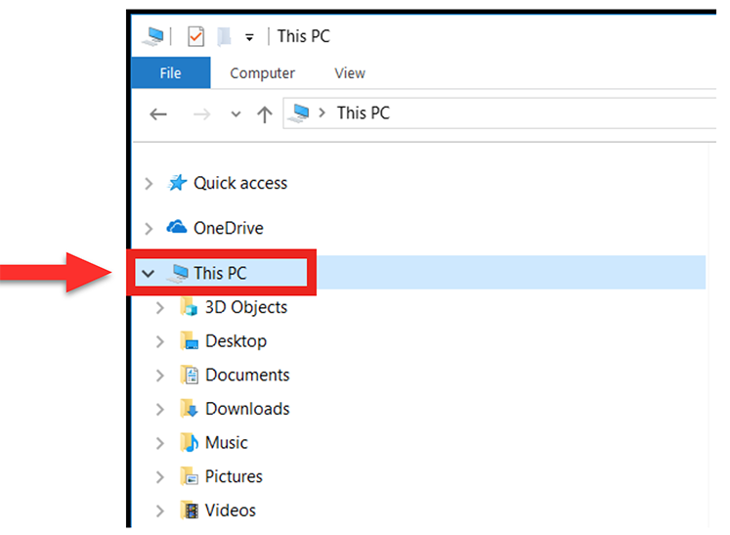Viewport: 730px width, 535px height.
Task: Expand the Videos folder node
Action: 160,512
